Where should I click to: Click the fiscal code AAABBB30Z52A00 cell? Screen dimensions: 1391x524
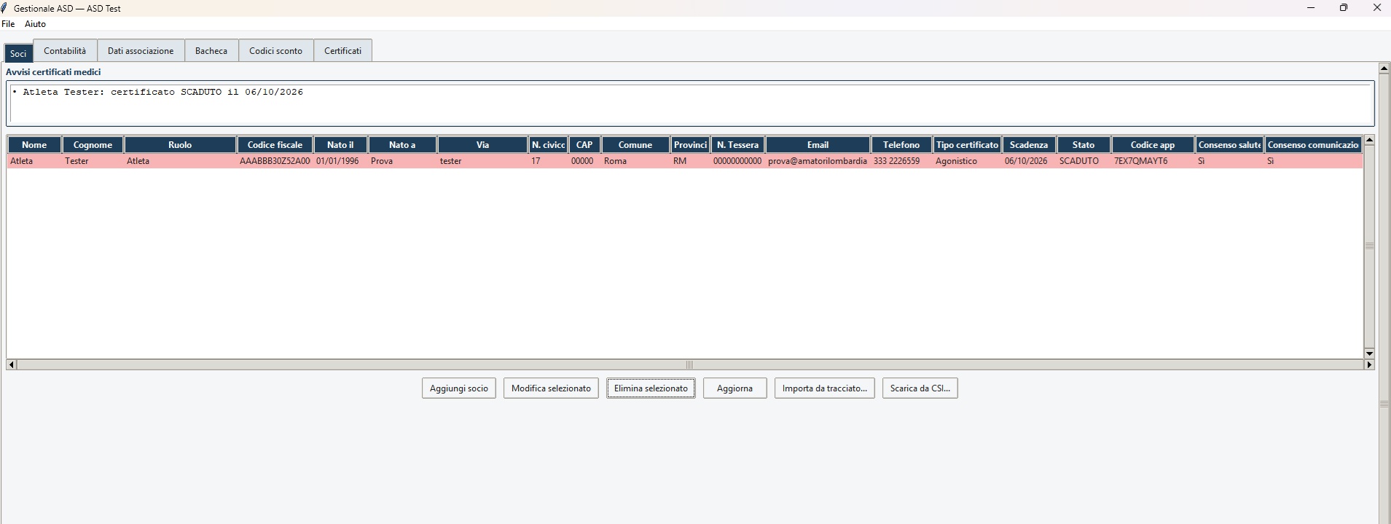click(275, 161)
